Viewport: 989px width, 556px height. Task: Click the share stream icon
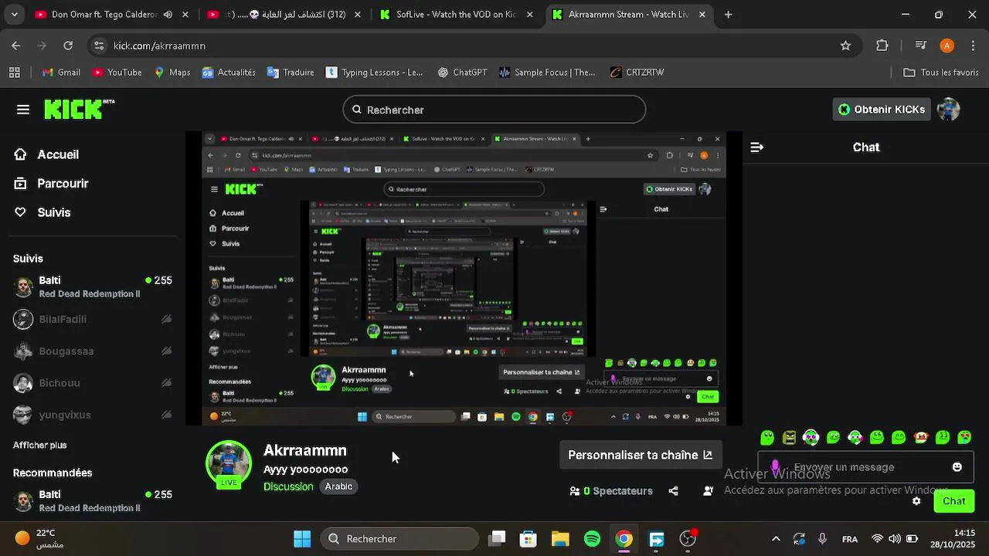(674, 490)
